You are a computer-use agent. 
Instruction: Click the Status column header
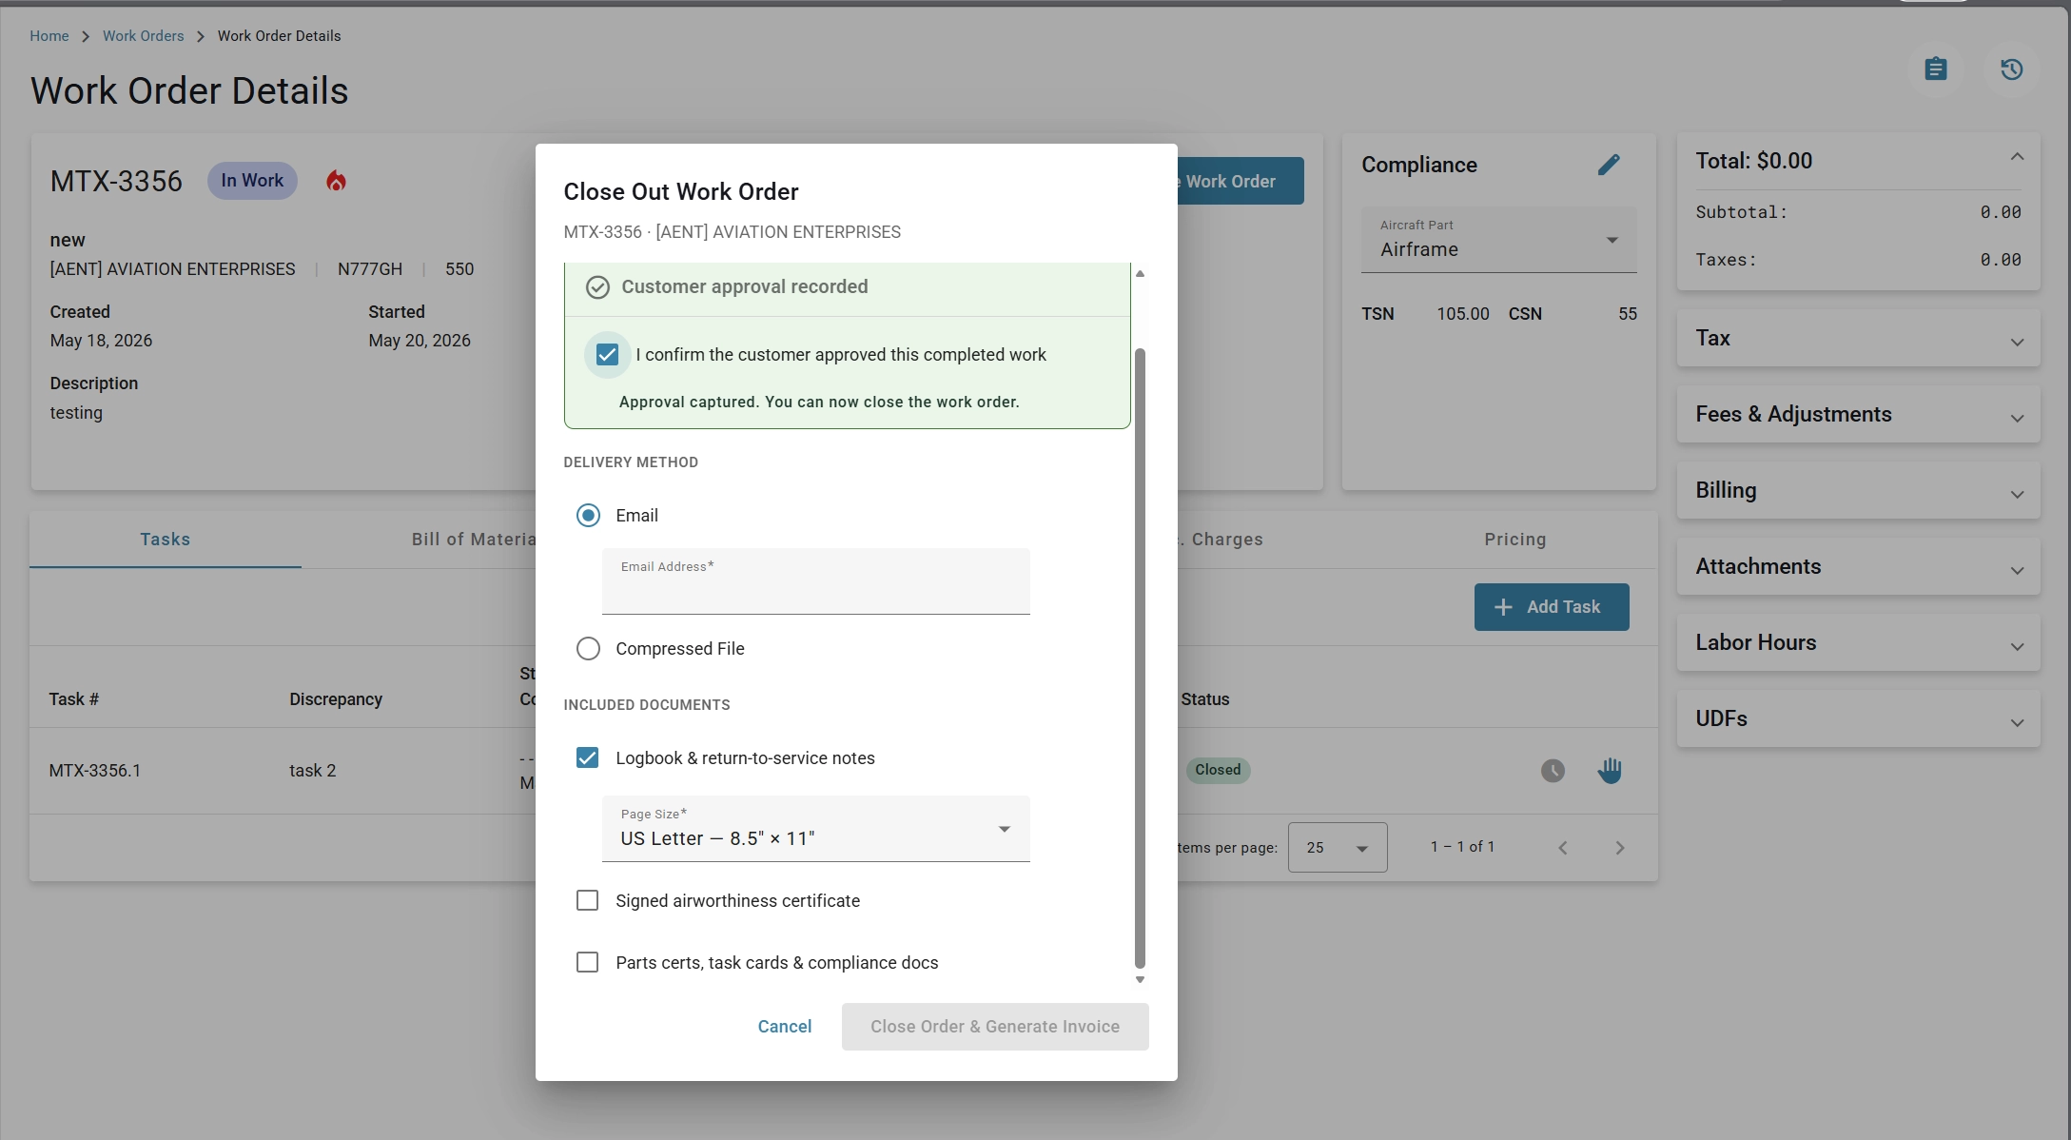(1204, 700)
